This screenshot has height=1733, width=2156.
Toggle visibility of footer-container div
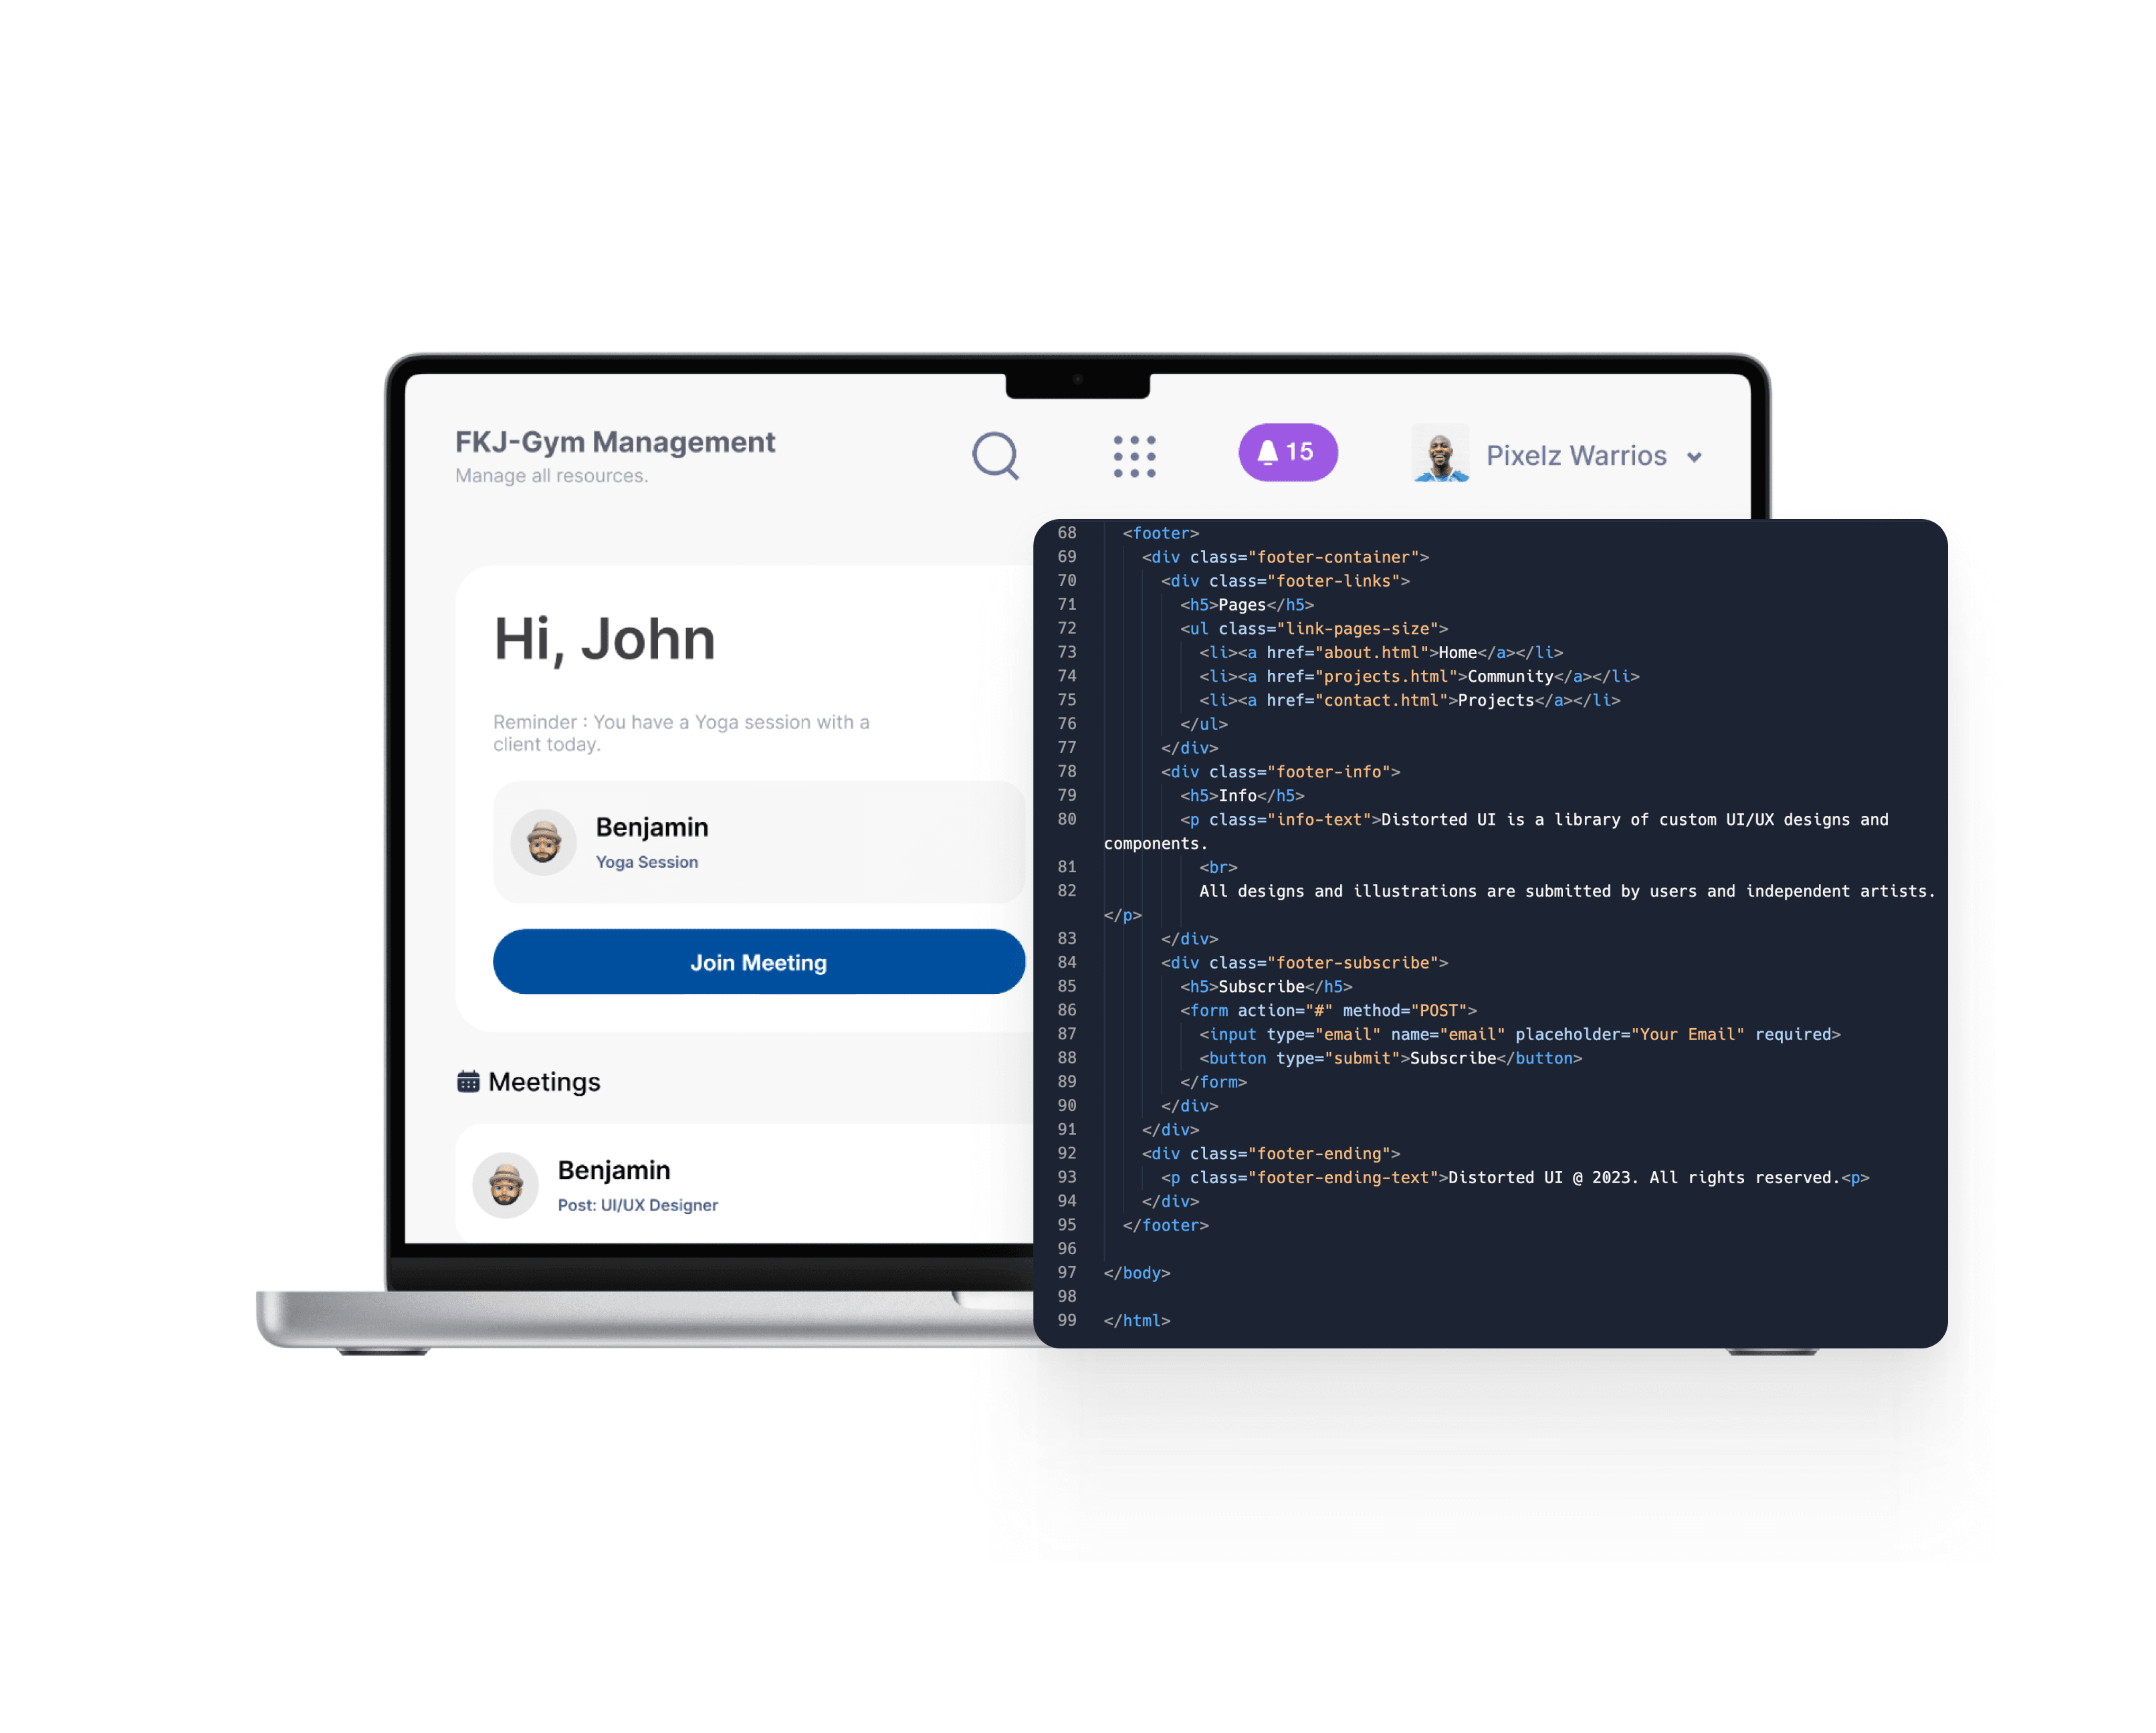pos(1094,557)
